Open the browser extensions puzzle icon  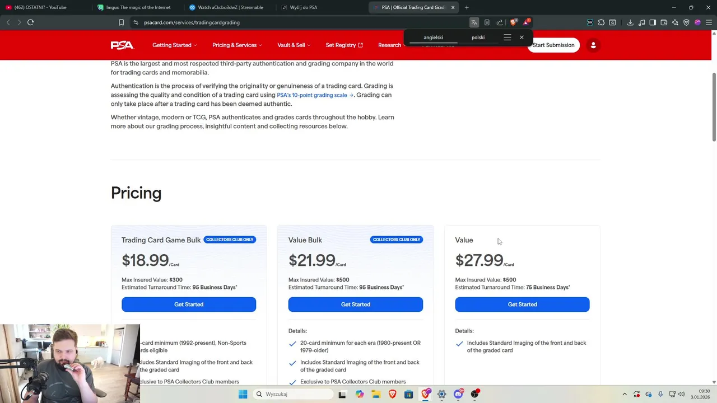pyautogui.click(x=601, y=22)
